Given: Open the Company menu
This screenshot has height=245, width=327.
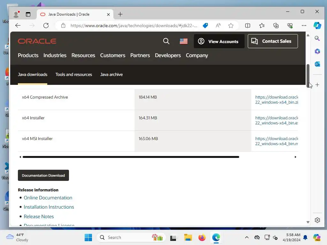Looking at the screenshot, I should pos(197,56).
